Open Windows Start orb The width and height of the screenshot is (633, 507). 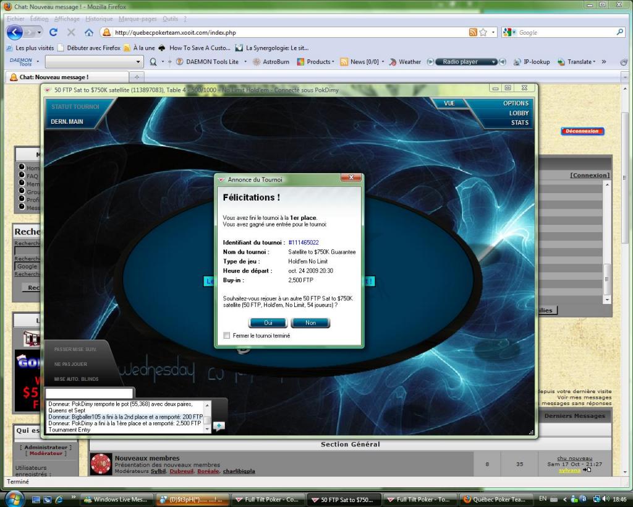15,498
